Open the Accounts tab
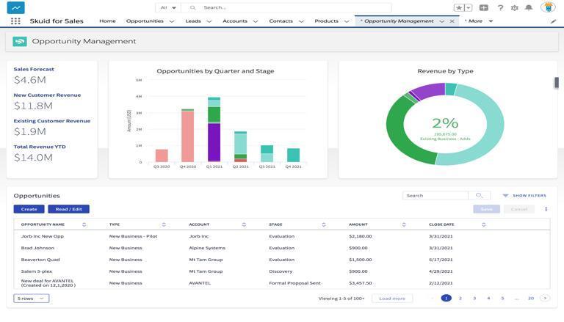 [x=235, y=21]
